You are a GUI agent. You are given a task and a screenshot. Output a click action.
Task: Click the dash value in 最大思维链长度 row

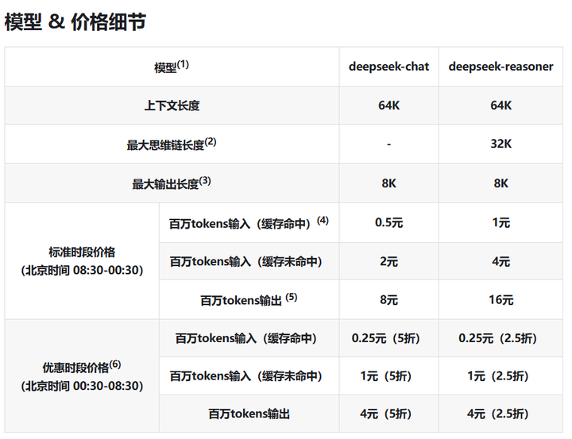click(x=388, y=144)
